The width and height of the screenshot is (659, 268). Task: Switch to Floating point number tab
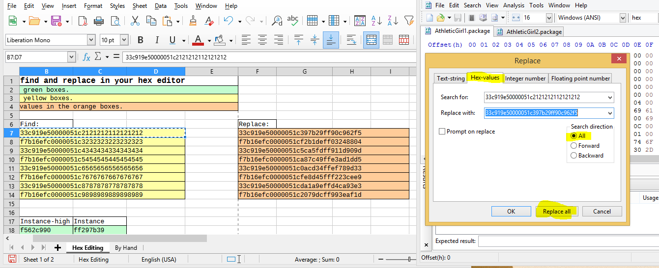click(580, 79)
